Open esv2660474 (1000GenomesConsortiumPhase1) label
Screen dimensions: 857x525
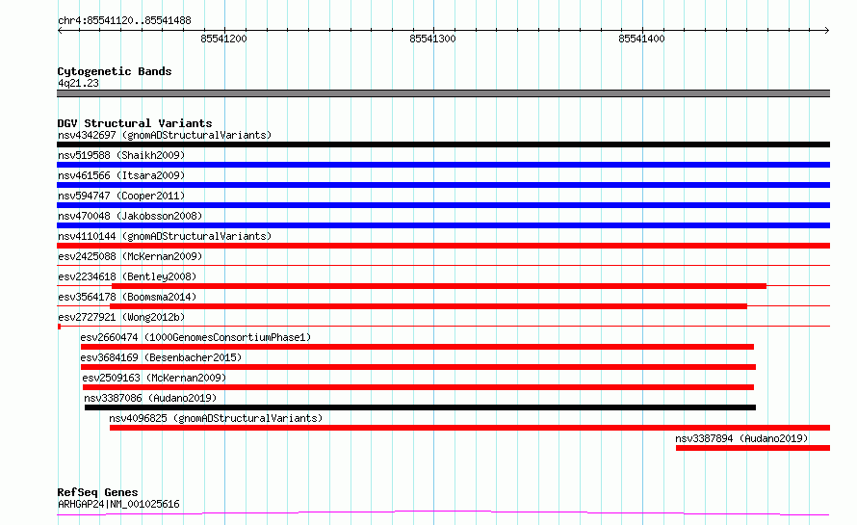click(x=195, y=337)
